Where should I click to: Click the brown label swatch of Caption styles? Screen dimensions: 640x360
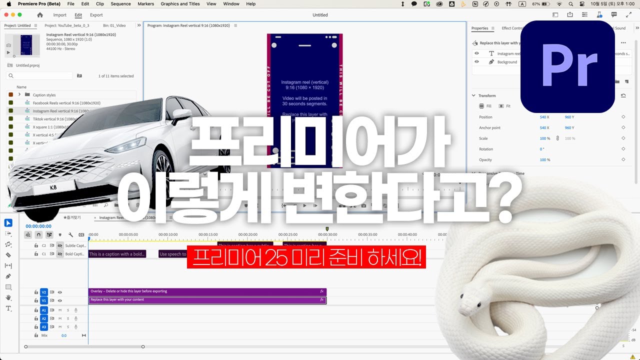click(x=10, y=94)
